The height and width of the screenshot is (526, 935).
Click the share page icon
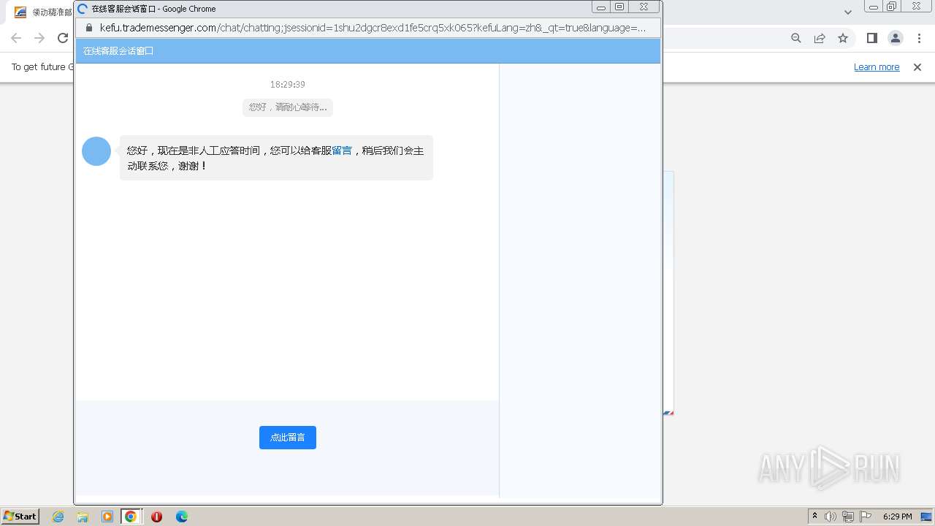coord(820,38)
